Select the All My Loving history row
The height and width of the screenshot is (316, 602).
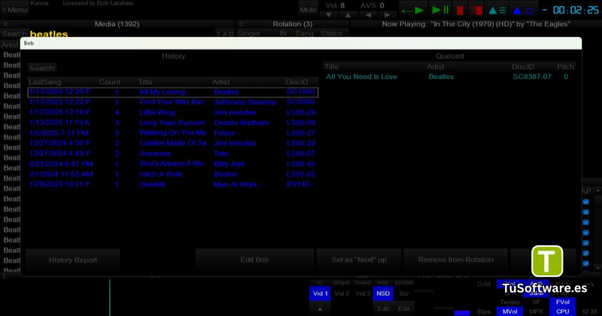click(173, 92)
